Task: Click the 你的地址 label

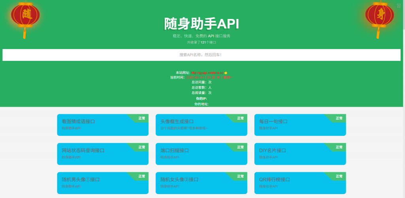Action: pyautogui.click(x=201, y=104)
